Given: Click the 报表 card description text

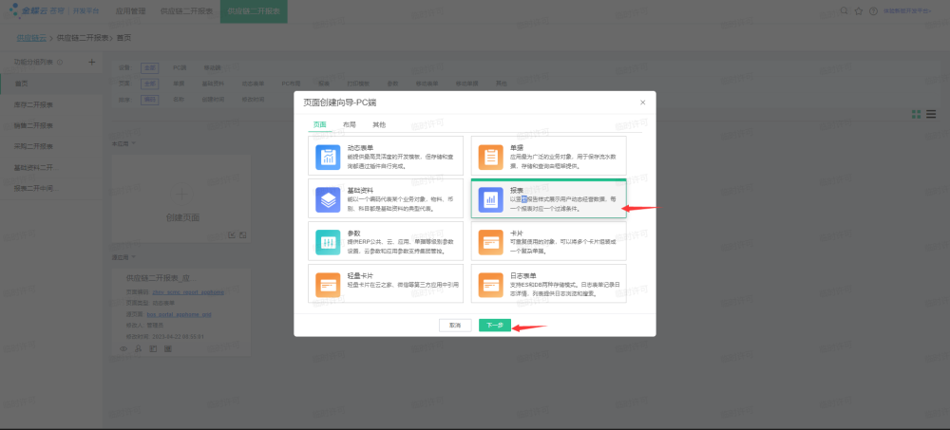Looking at the screenshot, I should [562, 203].
